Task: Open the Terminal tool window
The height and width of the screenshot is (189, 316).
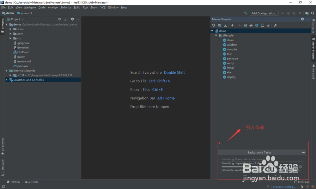Action: coord(14,182)
